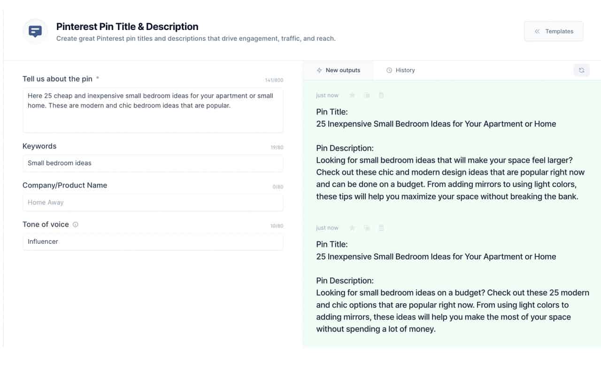Favorite the first output with the star icon
The width and height of the screenshot is (601, 375).
pyautogui.click(x=352, y=95)
